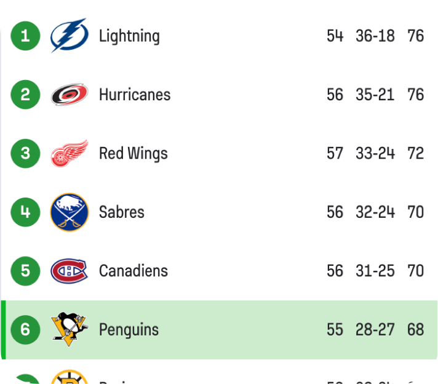Open the Lightning team name link

[x=129, y=36]
